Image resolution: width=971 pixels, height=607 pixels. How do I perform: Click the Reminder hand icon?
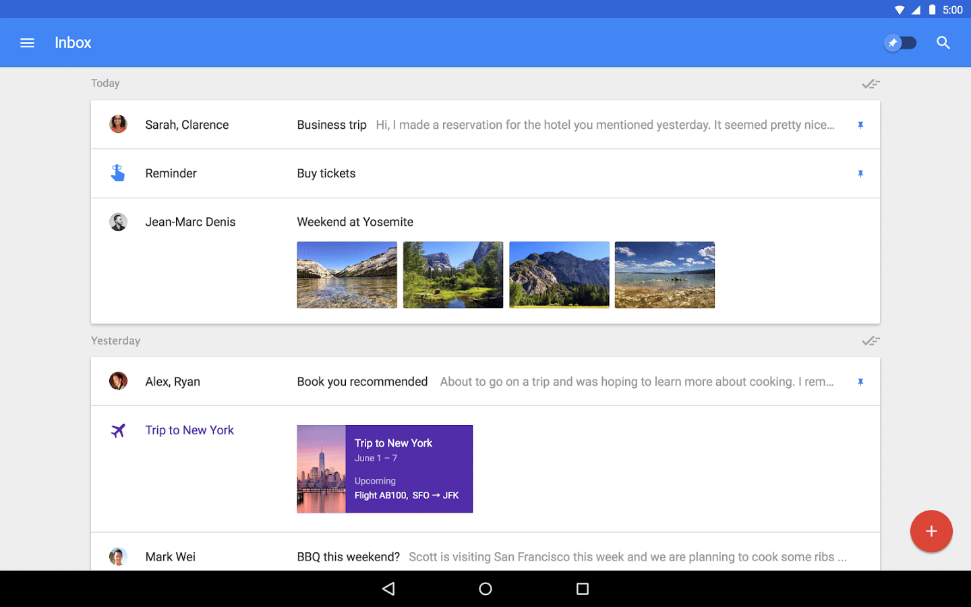tap(118, 173)
